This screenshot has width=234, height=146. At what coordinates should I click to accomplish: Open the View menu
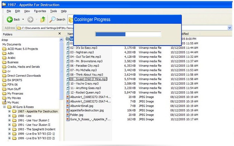27,11
